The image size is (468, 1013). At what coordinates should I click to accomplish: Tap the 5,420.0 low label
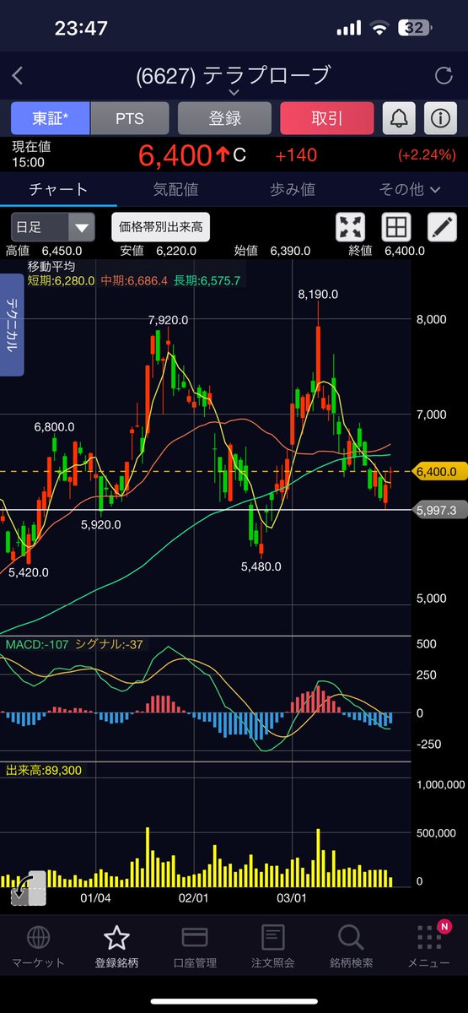point(29,572)
